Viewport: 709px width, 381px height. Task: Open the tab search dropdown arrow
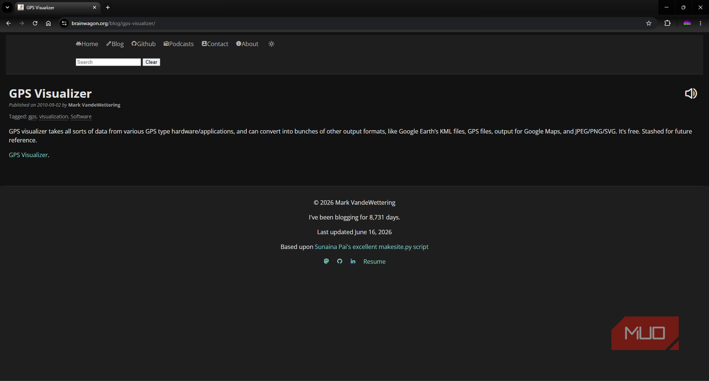point(8,8)
